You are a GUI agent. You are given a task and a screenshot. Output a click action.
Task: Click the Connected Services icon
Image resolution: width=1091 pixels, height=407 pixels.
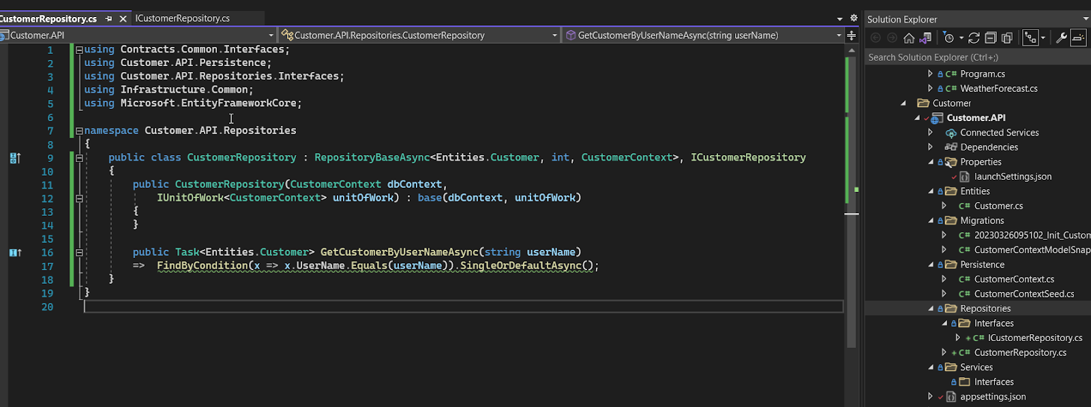951,133
